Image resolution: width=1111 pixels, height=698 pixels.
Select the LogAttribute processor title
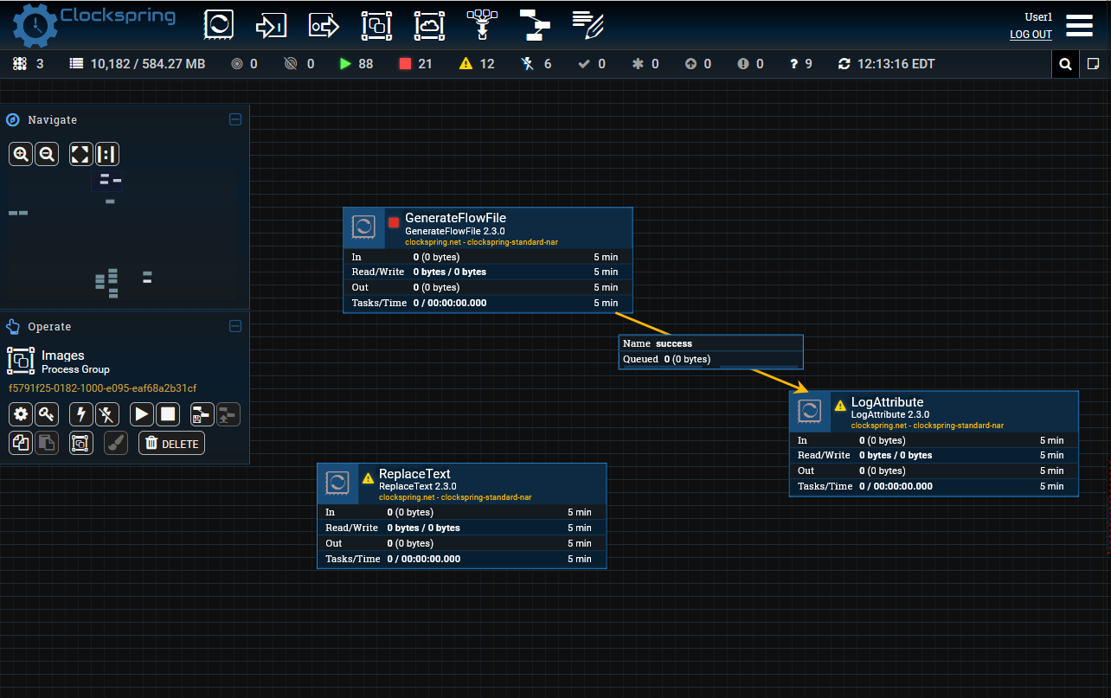coord(887,402)
